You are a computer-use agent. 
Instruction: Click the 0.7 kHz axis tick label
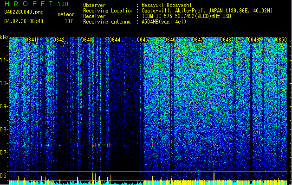[4, 153]
